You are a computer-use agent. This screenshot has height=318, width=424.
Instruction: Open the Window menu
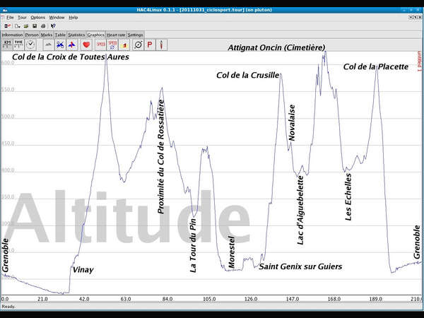pos(57,17)
